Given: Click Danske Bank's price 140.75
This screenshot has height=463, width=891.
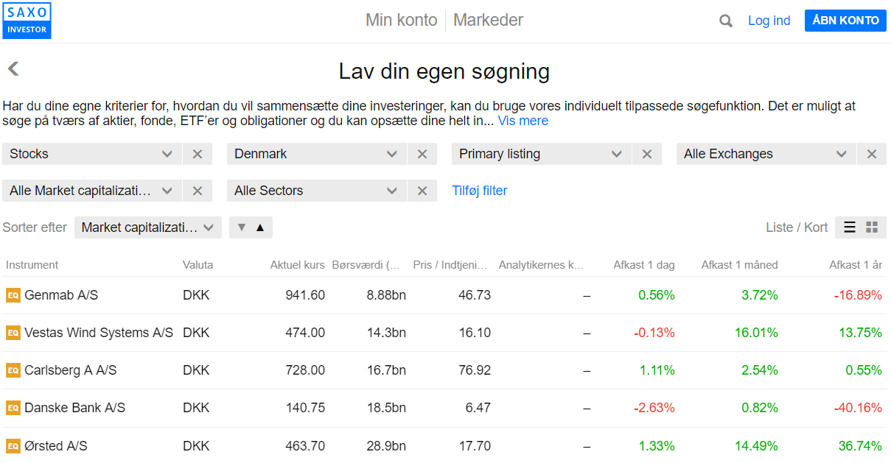Looking at the screenshot, I should 305,408.
